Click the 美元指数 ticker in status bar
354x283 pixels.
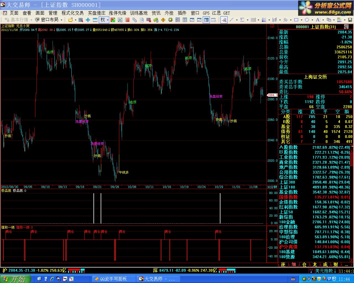point(326,271)
